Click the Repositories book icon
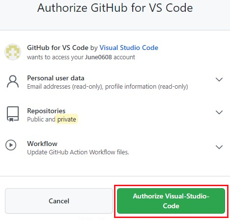230x220 pixels. 13,114
